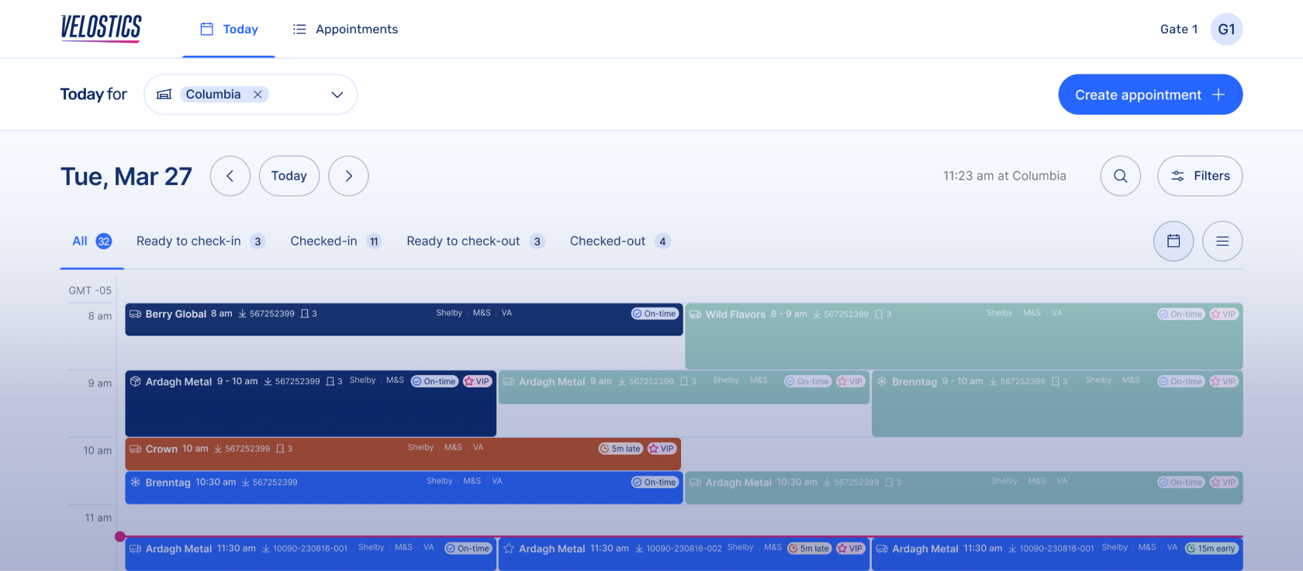Select the All filter tab

coord(92,241)
